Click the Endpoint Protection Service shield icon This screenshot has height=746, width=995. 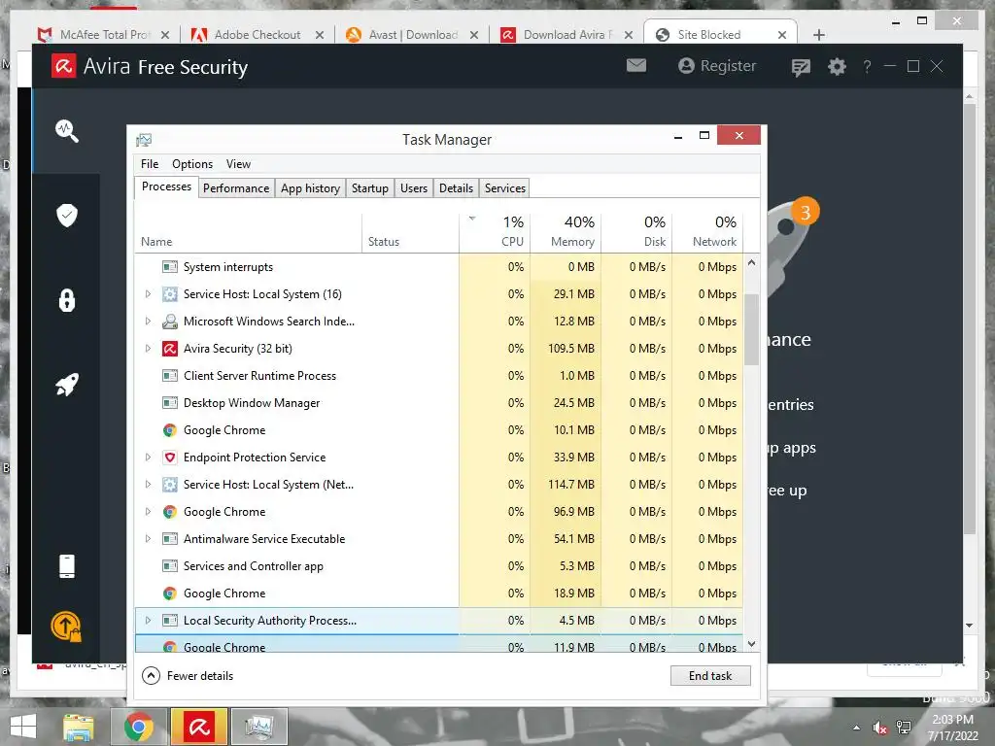169,458
